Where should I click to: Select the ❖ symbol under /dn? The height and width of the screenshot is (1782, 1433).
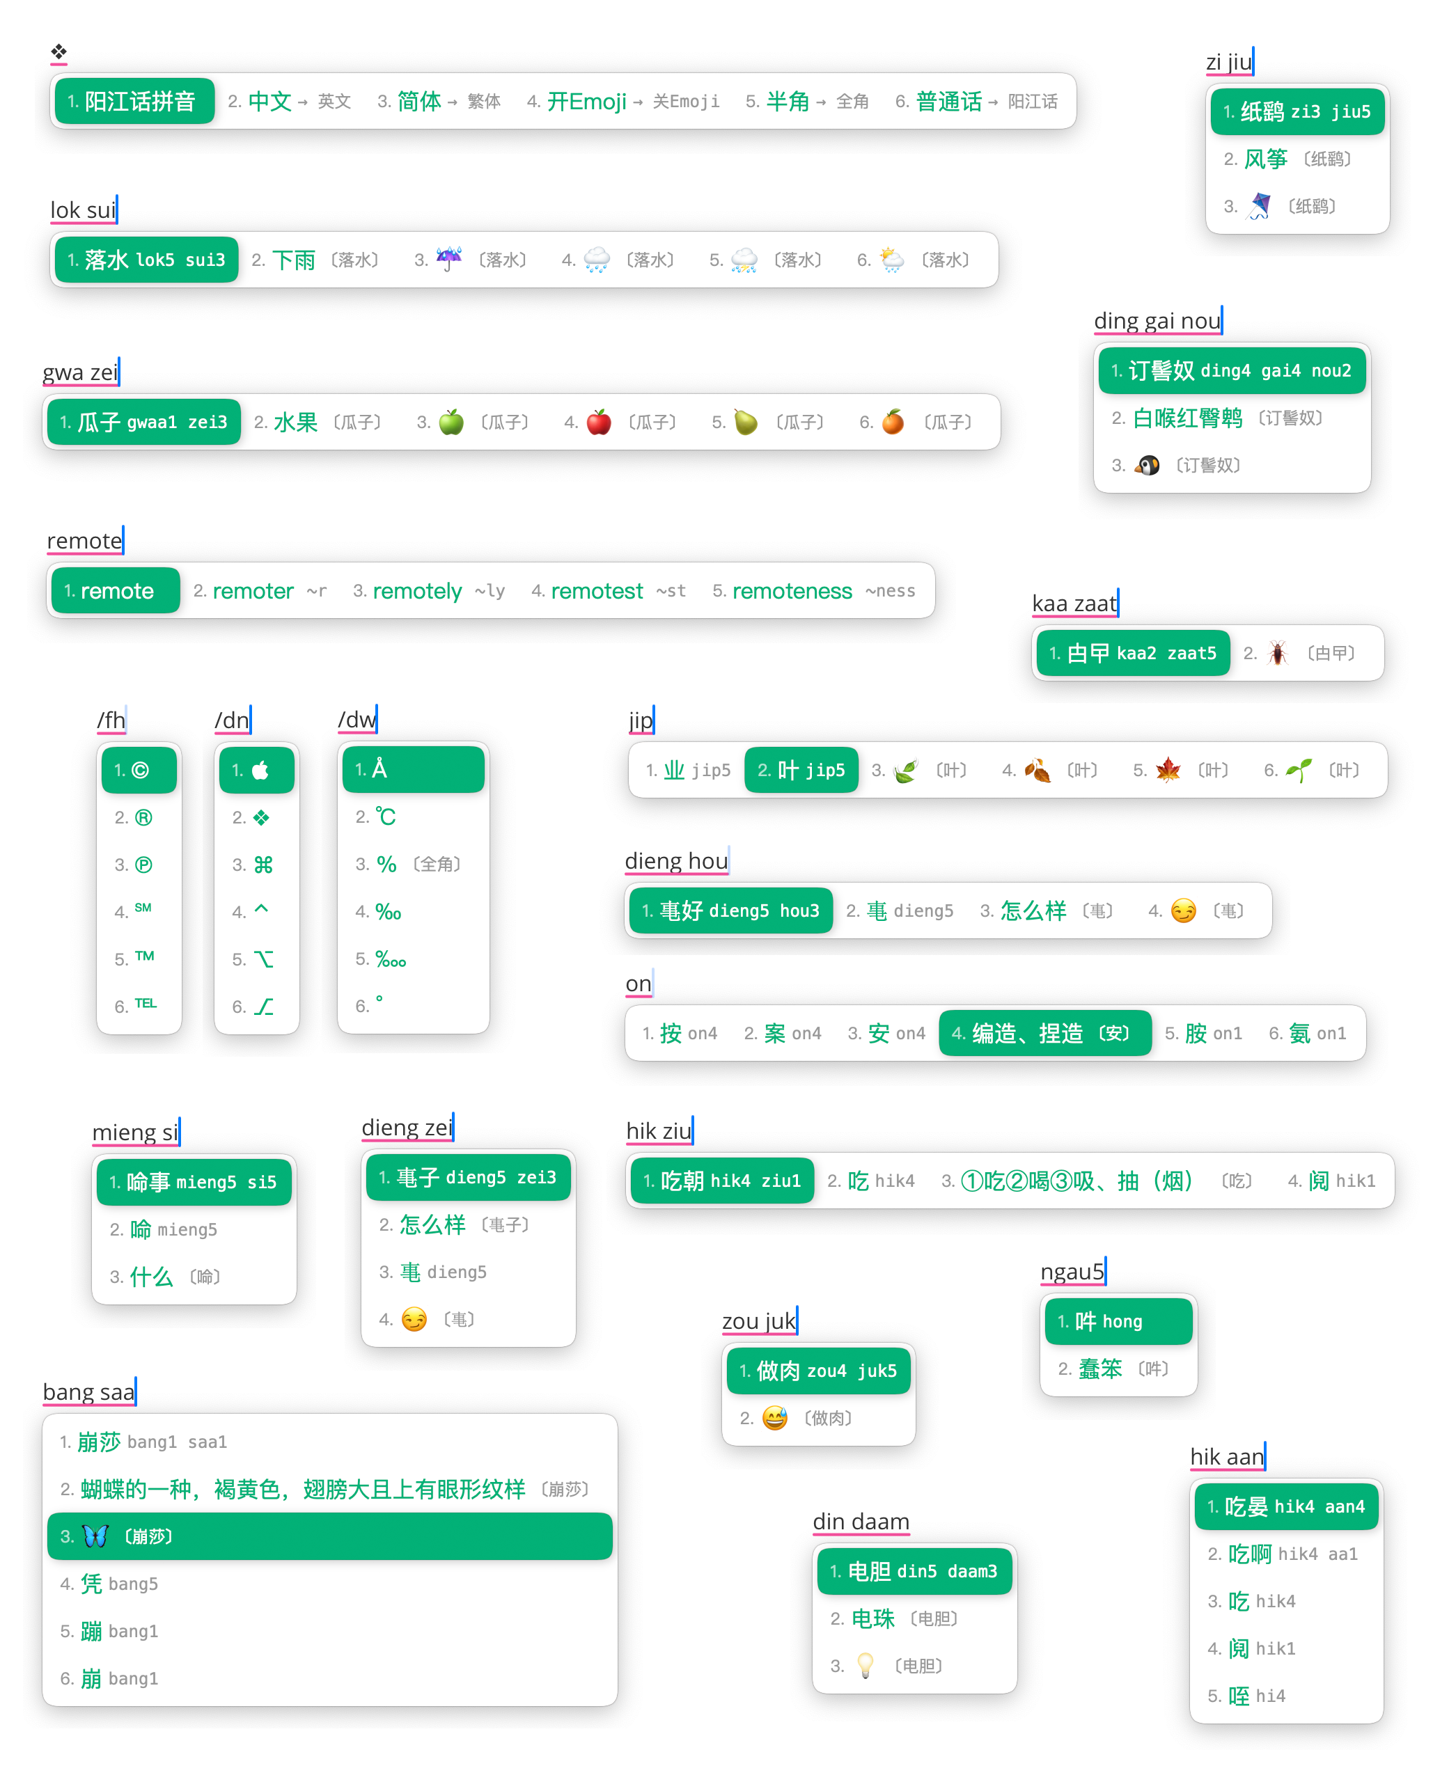[x=261, y=817]
